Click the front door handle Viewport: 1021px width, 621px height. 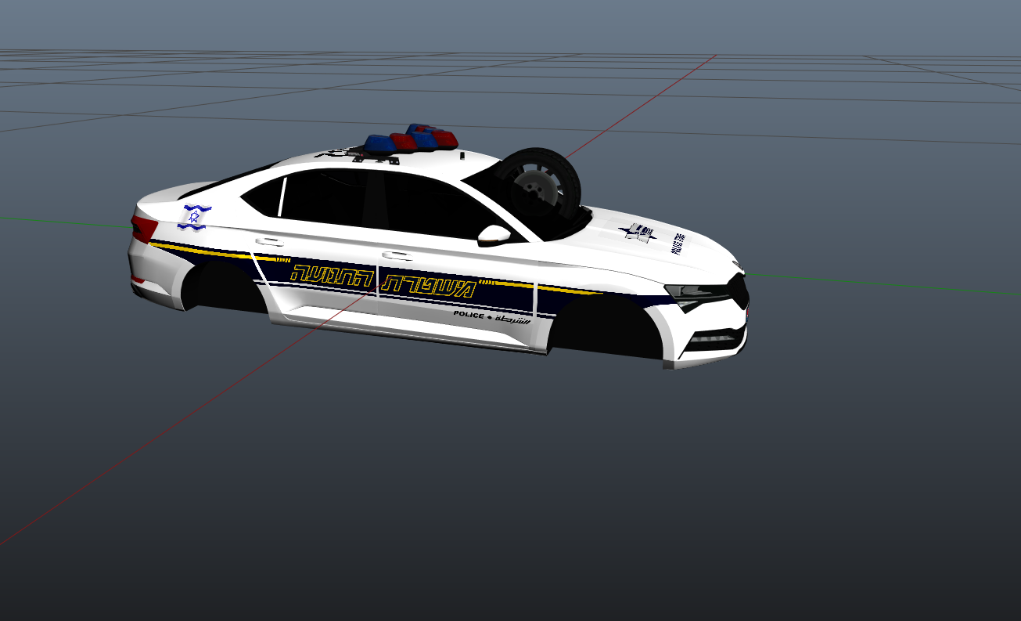tap(397, 255)
